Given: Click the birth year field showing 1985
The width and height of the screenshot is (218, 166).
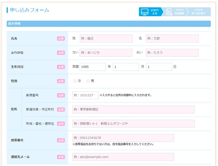Looking at the screenshot, I should [x=93, y=67].
